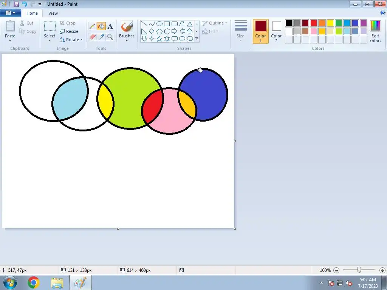Open the Customize Quick Access Toolbar arrow
387x290 pixels.
(40, 4)
